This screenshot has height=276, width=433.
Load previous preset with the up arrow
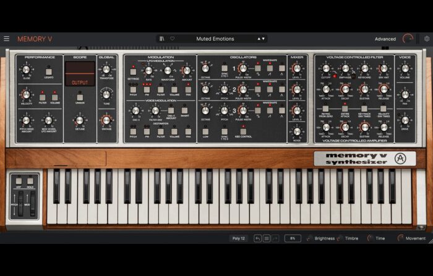pyautogui.click(x=259, y=39)
